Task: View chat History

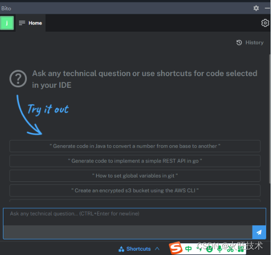Action: click(x=254, y=42)
